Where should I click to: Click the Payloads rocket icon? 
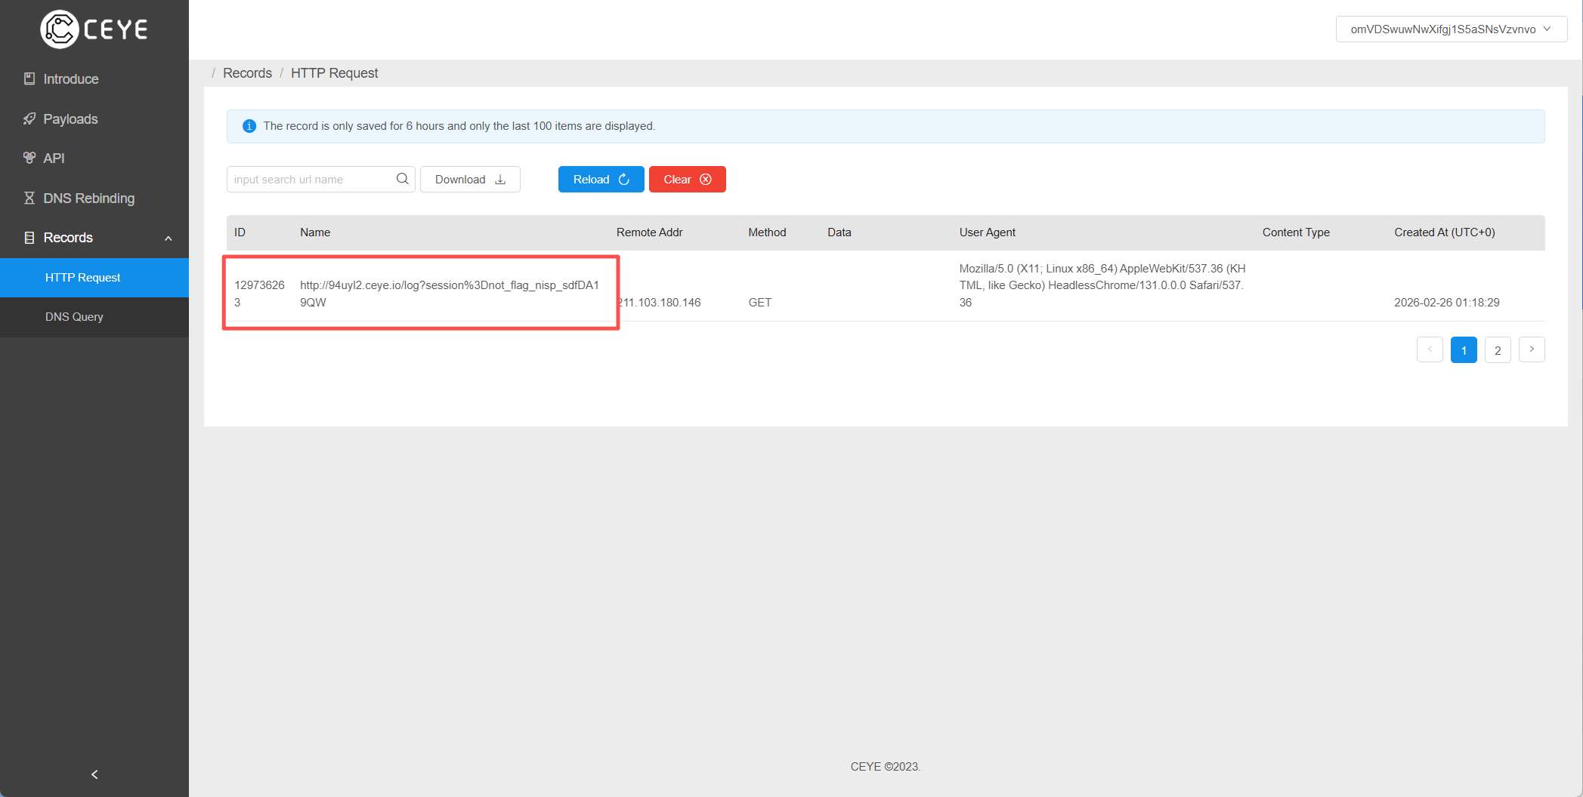tap(29, 118)
